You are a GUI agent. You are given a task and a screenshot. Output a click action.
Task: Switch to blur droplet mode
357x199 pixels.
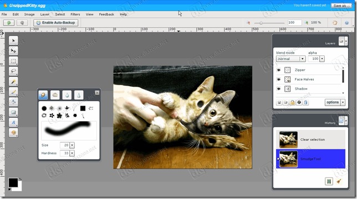[x=67, y=95]
